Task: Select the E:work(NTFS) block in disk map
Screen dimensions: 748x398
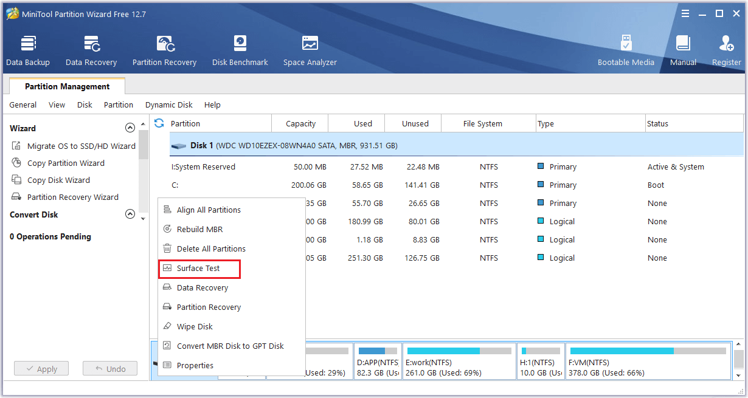Action: point(459,362)
